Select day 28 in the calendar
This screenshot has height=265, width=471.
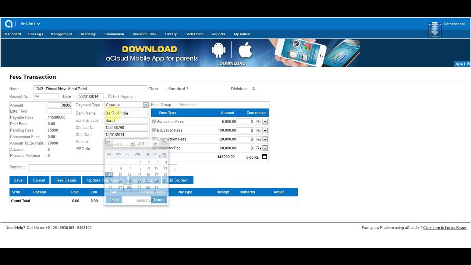pyautogui.click(x=128, y=188)
